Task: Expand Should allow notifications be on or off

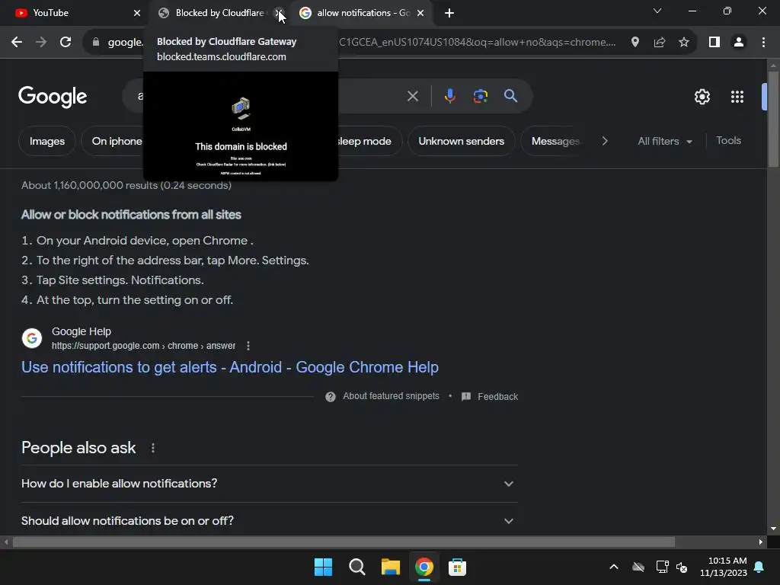Action: [270, 521]
